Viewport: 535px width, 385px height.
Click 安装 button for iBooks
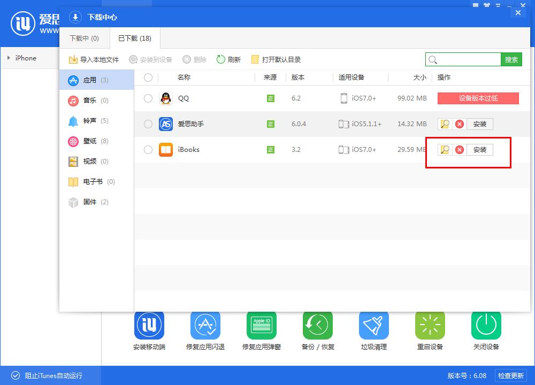coord(480,150)
